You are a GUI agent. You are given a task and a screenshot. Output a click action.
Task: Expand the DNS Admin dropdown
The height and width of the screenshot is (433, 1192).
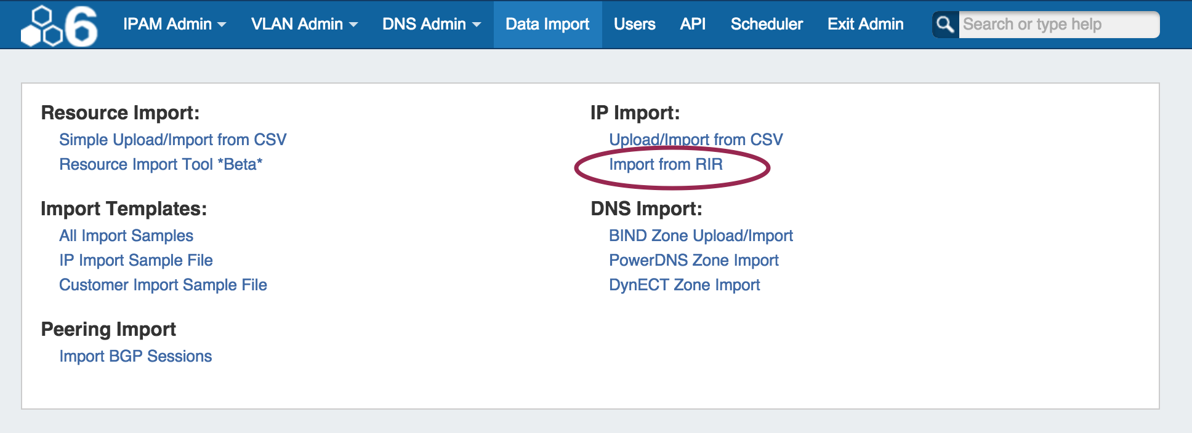click(x=431, y=25)
